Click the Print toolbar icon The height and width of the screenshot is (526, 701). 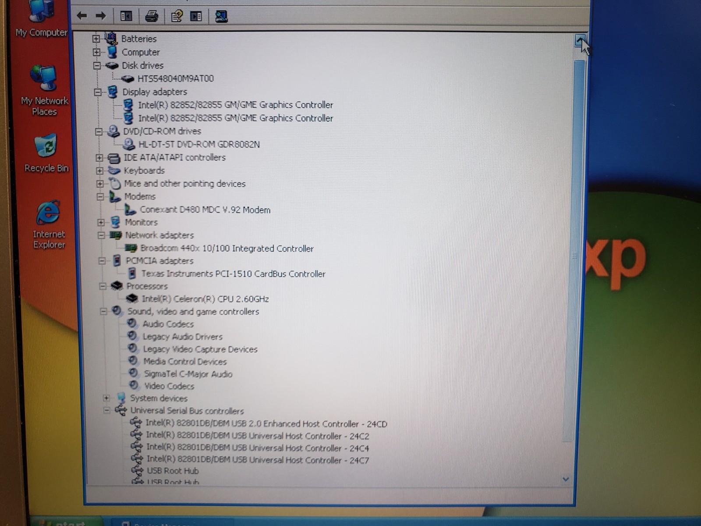tap(152, 16)
